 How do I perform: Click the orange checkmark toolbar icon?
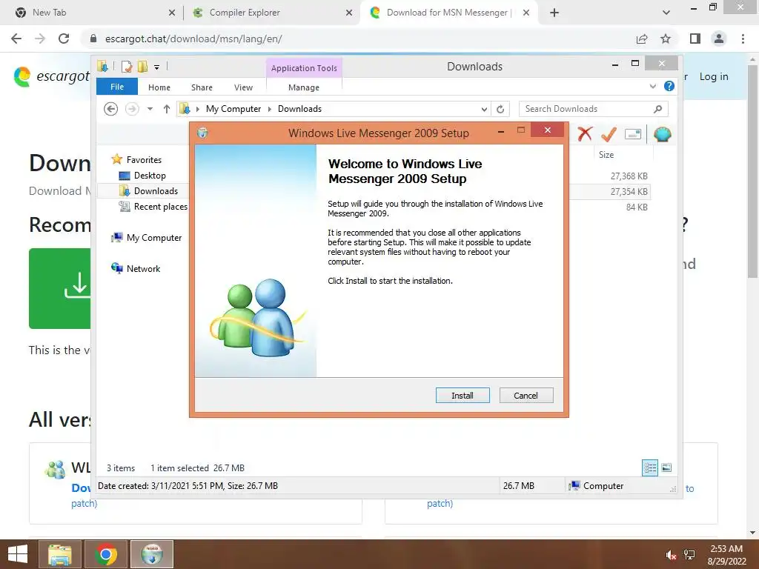click(609, 134)
